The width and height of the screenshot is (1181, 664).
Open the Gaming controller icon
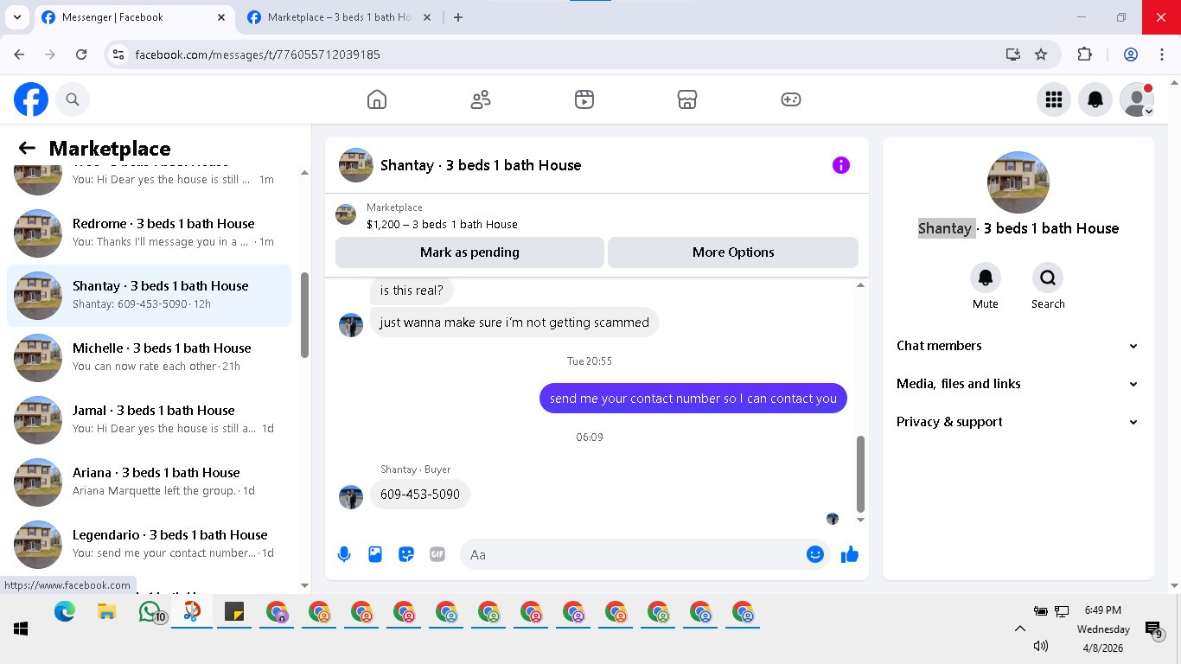click(791, 99)
